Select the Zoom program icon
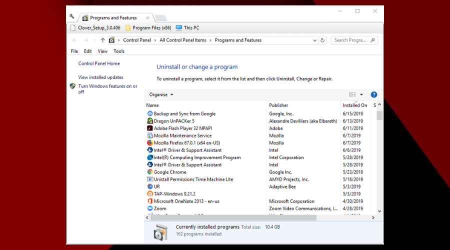The image size is (450, 250). pos(150,208)
